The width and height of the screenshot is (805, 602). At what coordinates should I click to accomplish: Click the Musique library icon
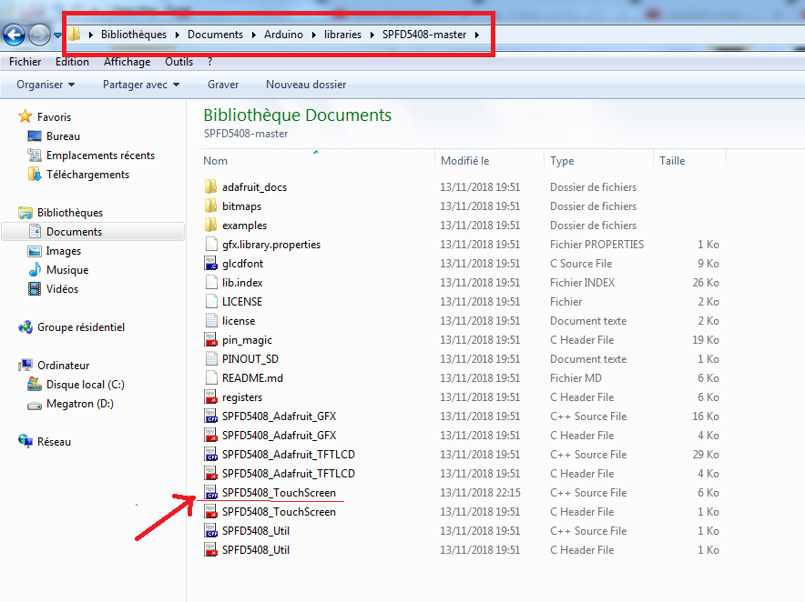35,270
